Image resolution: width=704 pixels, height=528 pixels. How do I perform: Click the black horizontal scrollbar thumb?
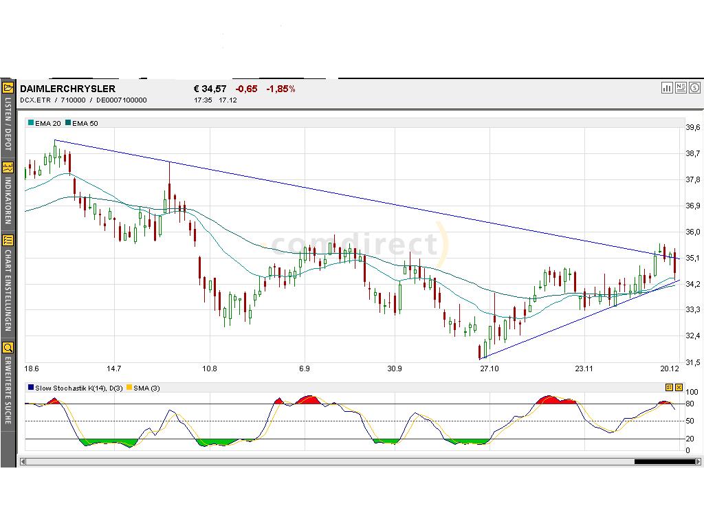pyautogui.click(x=664, y=461)
